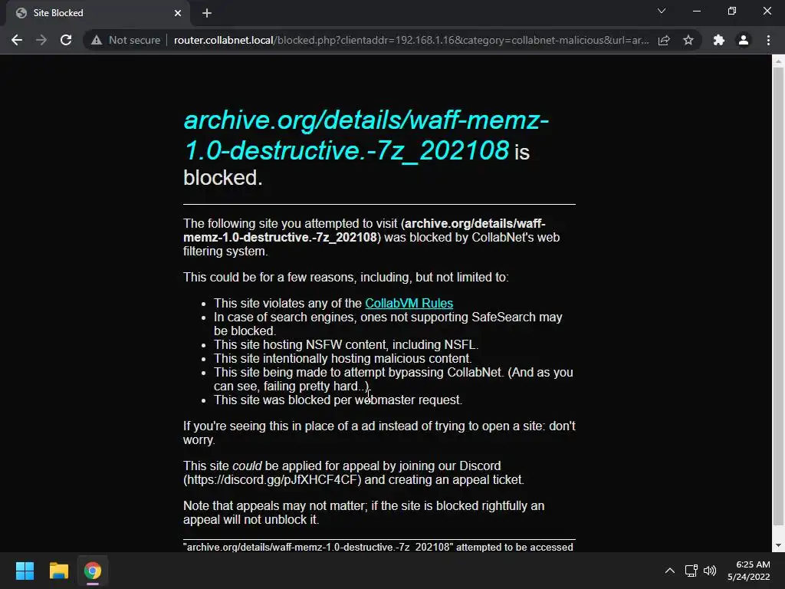Click the 'Note that appeals may not matter' paragraph
Image resolution: width=785 pixels, height=589 pixels.
click(363, 512)
